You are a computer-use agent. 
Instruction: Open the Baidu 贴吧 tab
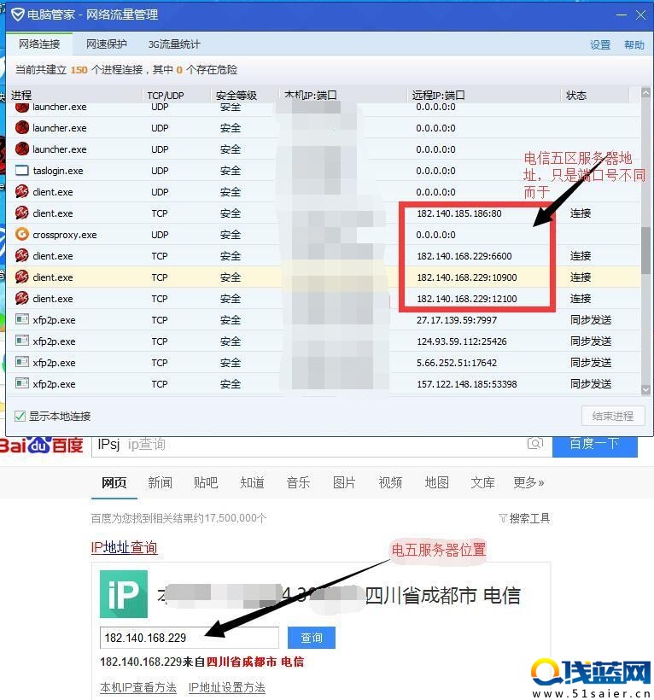[206, 482]
